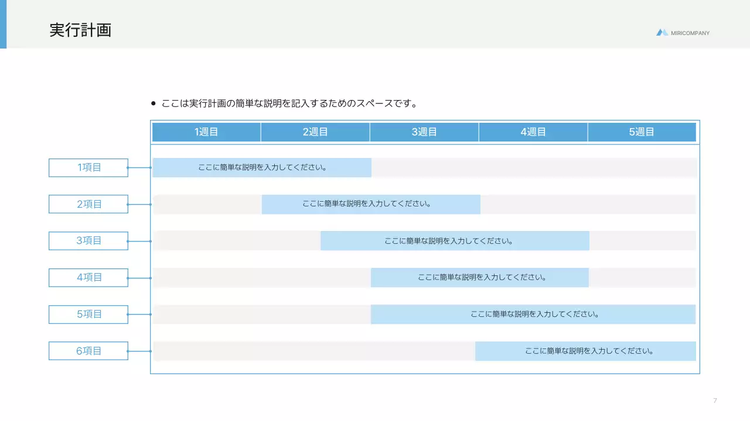Click the connector line for 1項目
The height and width of the screenshot is (421, 750).
coord(141,167)
